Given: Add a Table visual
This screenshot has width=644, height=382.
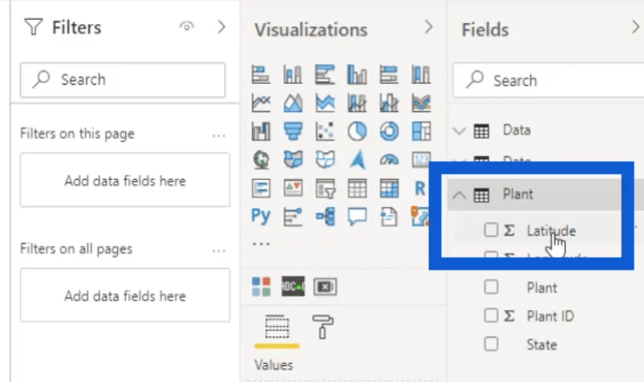Looking at the screenshot, I should coord(357,188).
